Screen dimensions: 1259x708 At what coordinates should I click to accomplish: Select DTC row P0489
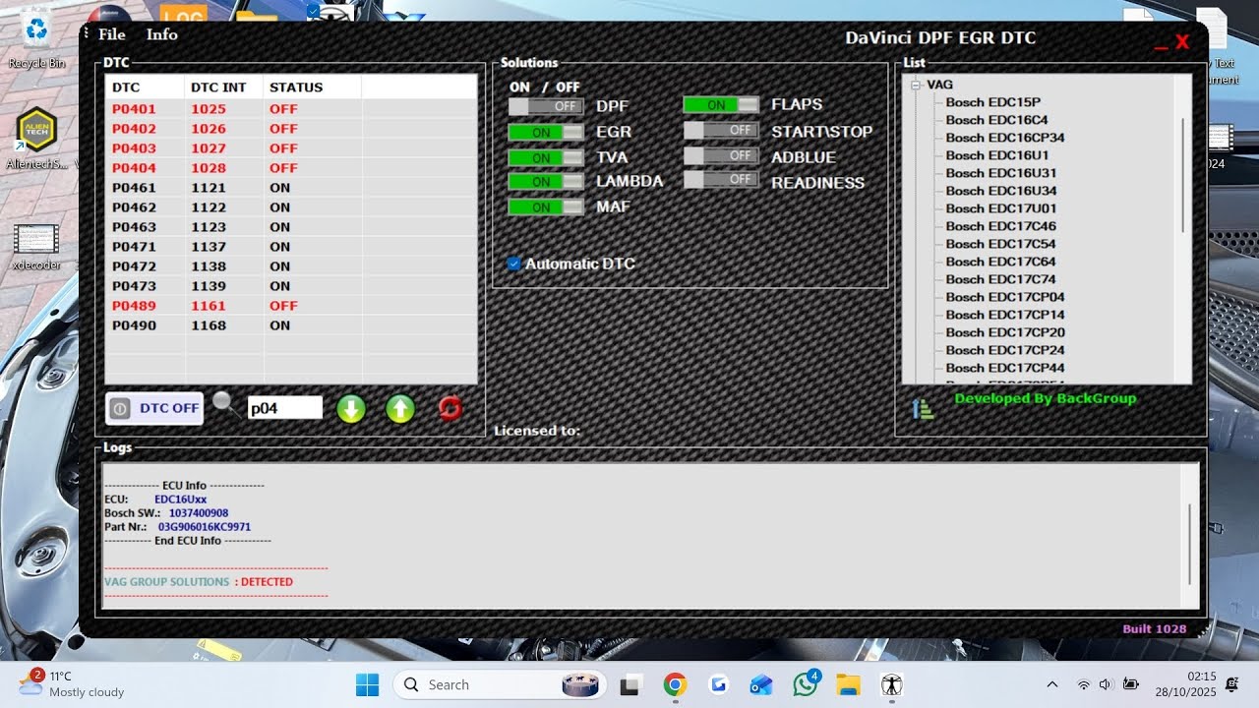pos(291,306)
